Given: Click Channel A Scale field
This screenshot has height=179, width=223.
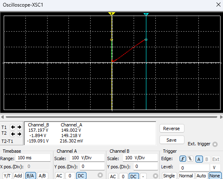Looking at the screenshot, I should (87, 158).
